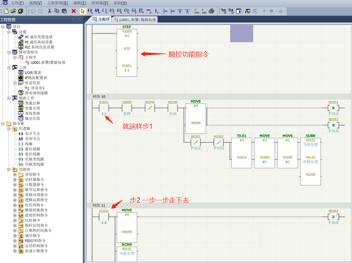Insert a set coil (S) from toolbar

coord(112,11)
